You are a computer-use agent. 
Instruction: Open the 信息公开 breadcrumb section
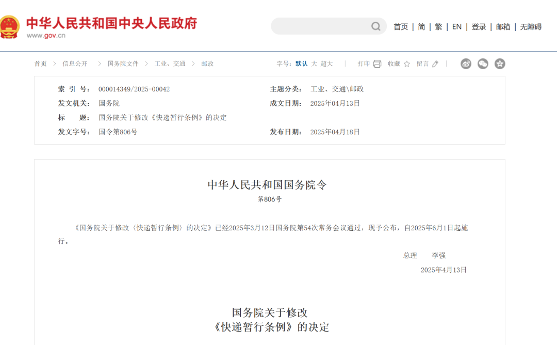point(75,64)
